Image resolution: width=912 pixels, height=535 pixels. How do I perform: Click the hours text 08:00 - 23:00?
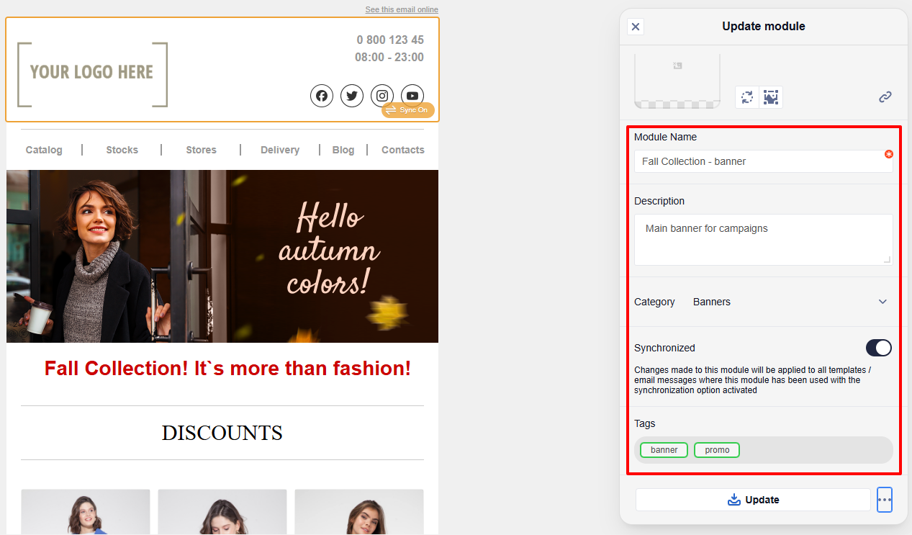[389, 58]
